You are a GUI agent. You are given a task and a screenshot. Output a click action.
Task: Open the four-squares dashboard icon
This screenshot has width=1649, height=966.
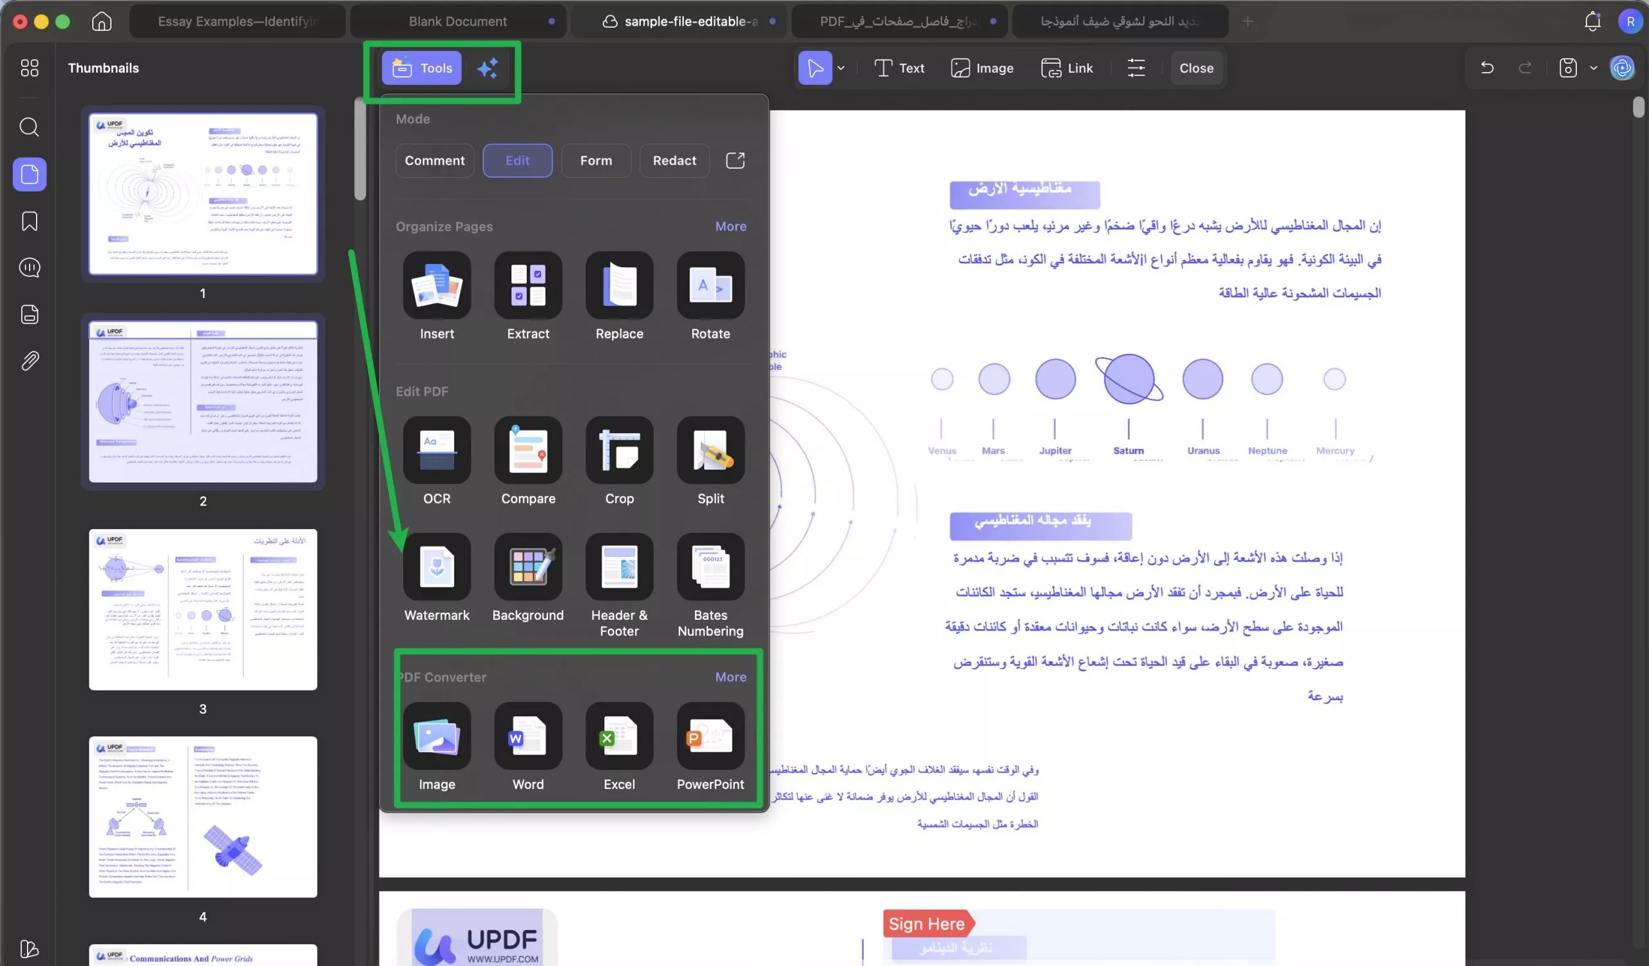coord(30,68)
